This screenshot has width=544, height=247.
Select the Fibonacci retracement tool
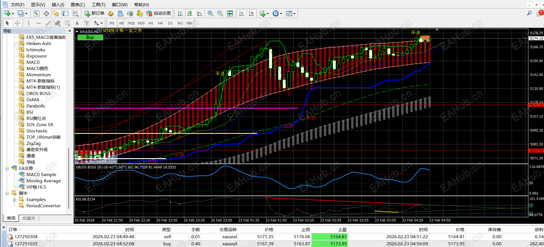67,23
